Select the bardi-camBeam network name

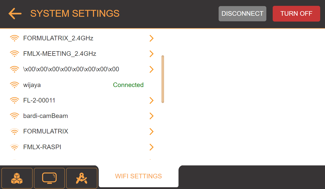pyautogui.click(x=46, y=116)
